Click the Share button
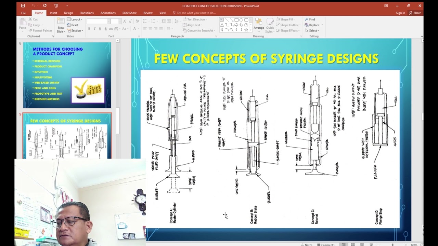The width and height of the screenshot is (438, 246). (x=415, y=13)
